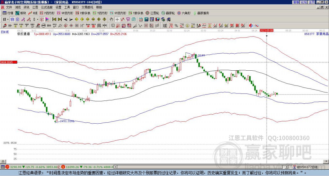Launch the 江恩轮 Gann wheel

point(152,13)
